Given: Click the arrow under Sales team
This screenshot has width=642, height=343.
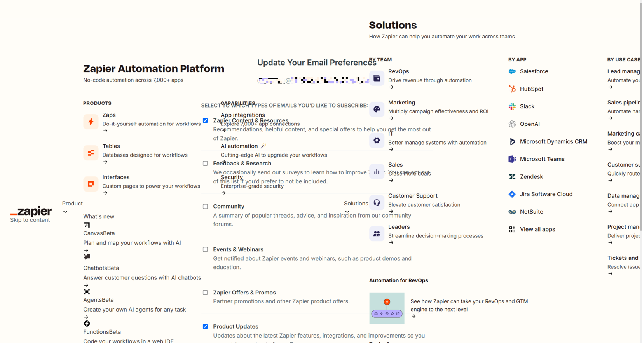Looking at the screenshot, I should 391,180.
